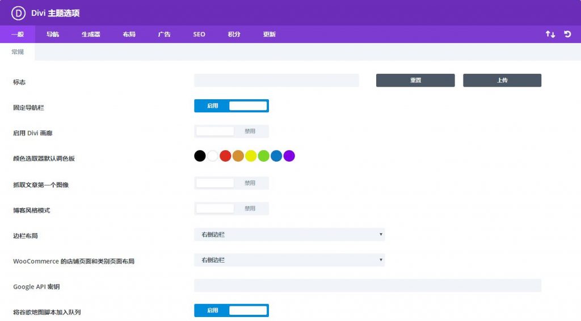Viewport: 581px width, 321px height.
Task: Pick the red palette swatch
Action: pos(225,156)
